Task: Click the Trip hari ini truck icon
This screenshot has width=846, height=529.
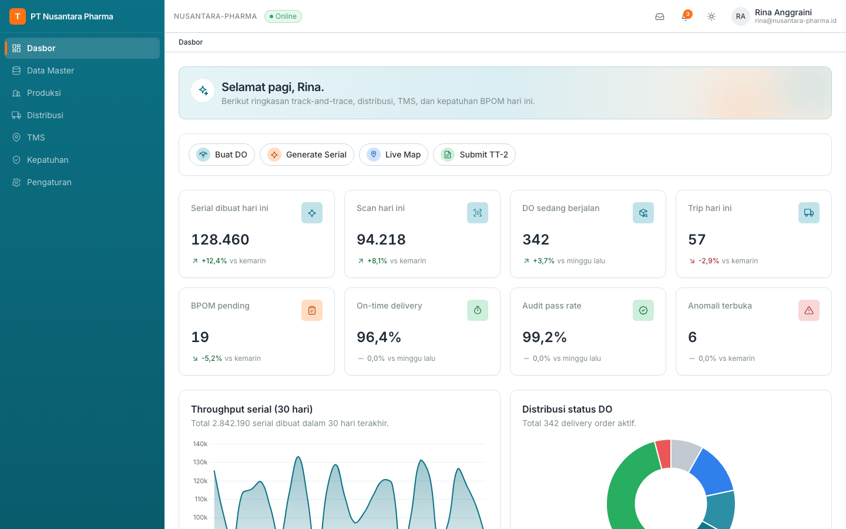Action: [809, 213]
